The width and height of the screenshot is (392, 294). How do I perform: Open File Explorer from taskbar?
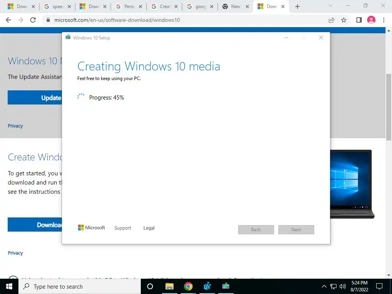point(169,286)
